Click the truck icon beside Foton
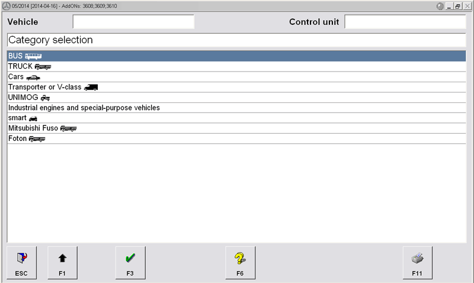The height and width of the screenshot is (283, 474). [37, 139]
